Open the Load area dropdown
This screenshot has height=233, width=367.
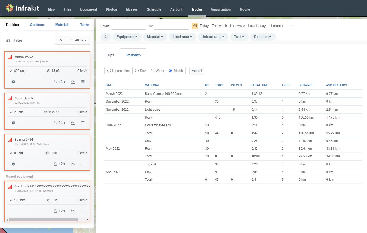point(182,37)
